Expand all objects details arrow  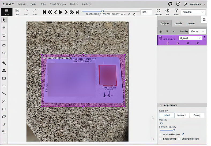click(174, 32)
